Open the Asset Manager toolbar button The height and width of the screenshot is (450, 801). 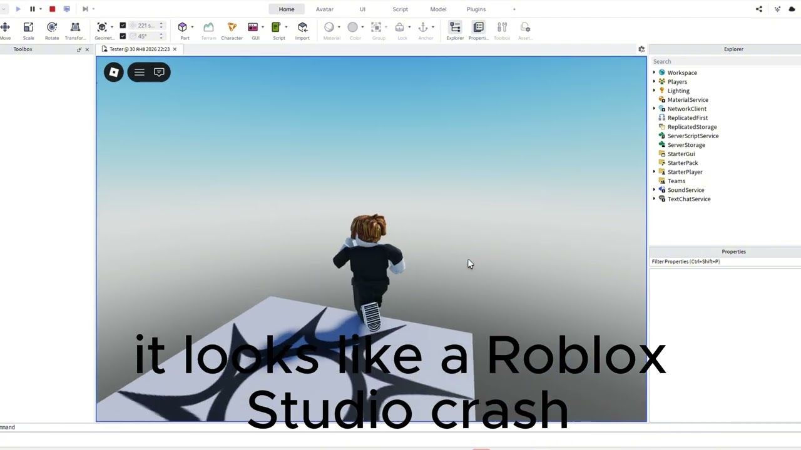click(525, 30)
